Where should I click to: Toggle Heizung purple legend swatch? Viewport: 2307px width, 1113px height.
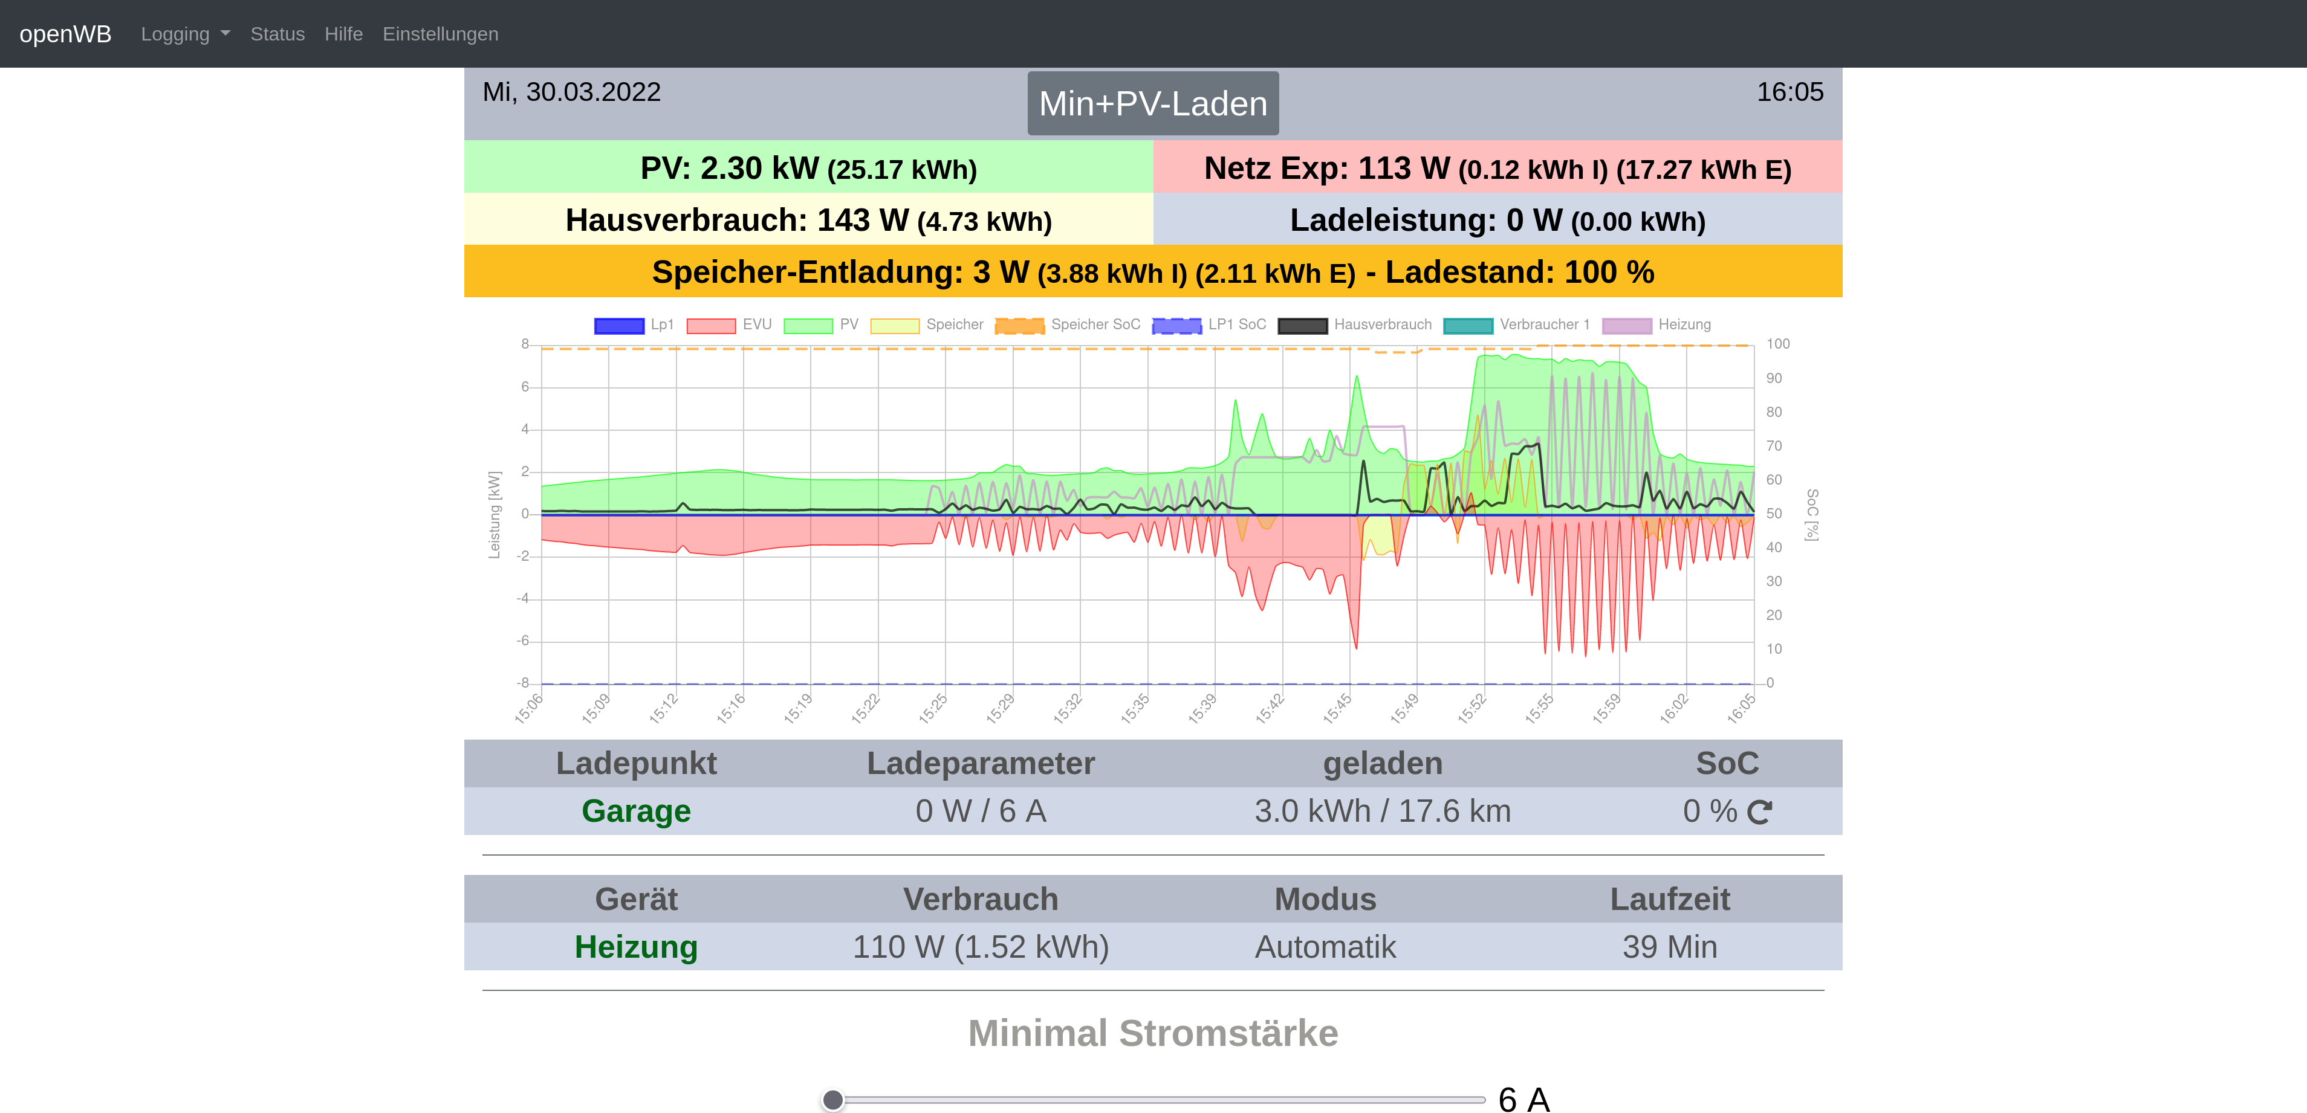coord(1626,325)
